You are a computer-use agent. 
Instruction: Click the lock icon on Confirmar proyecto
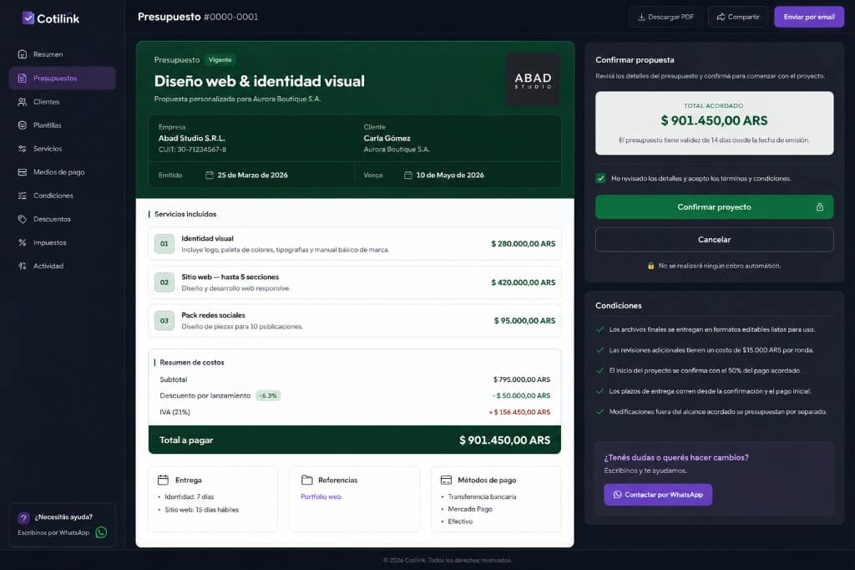(820, 207)
